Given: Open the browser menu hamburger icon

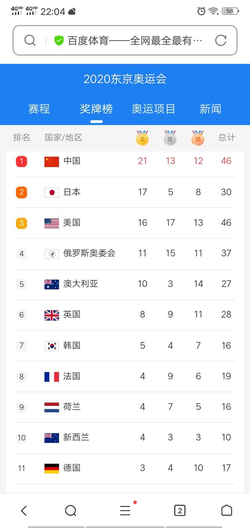Looking at the screenshot, I should click(x=125, y=510).
